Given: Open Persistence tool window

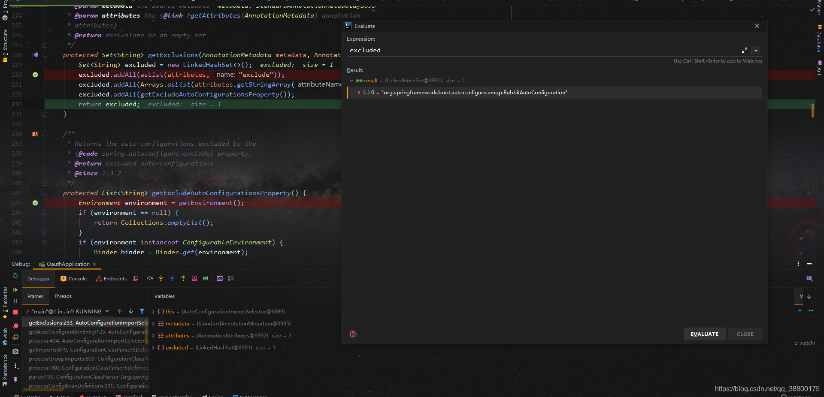Looking at the screenshot, I should click(x=5, y=371).
